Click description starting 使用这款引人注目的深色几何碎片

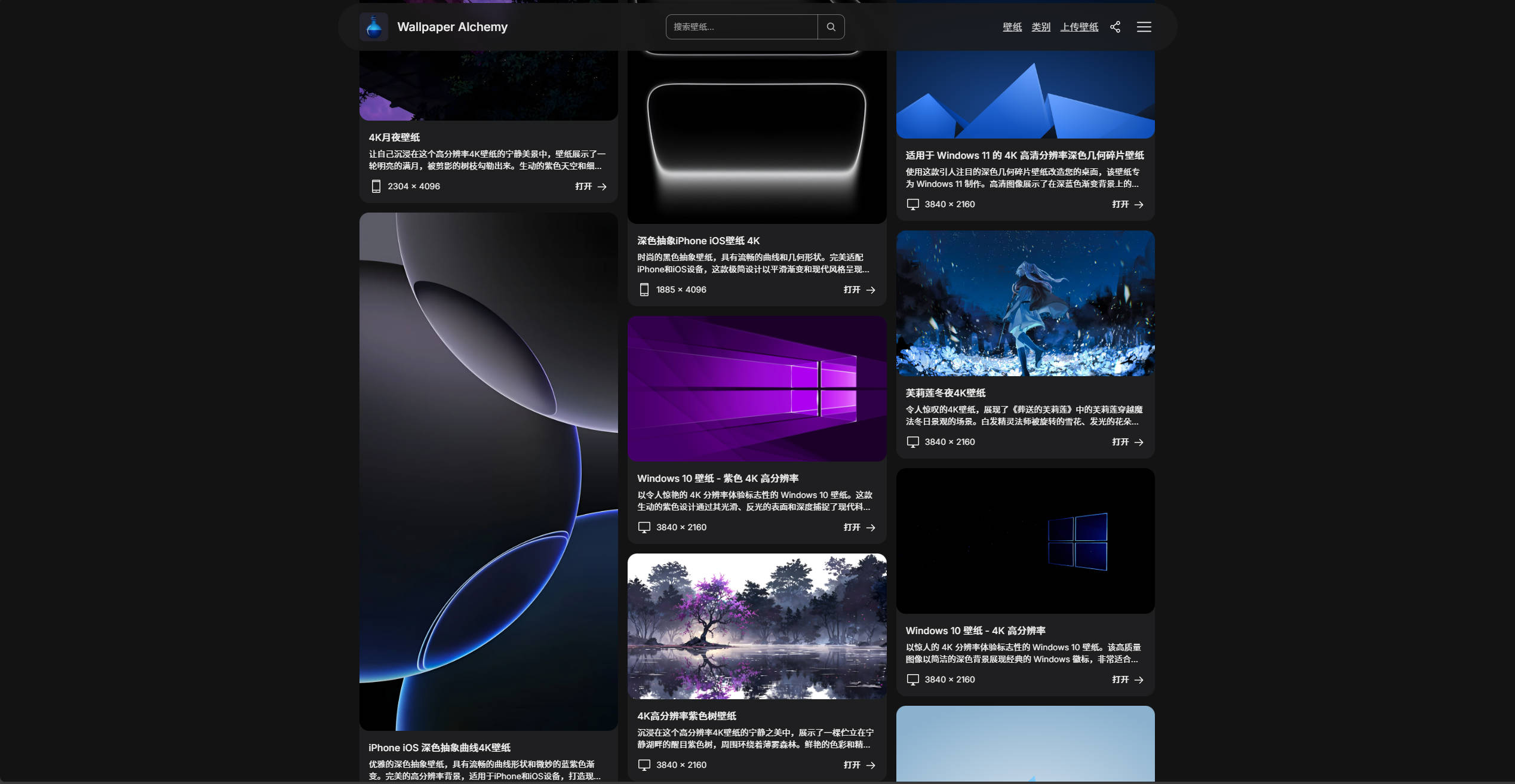coord(1023,178)
